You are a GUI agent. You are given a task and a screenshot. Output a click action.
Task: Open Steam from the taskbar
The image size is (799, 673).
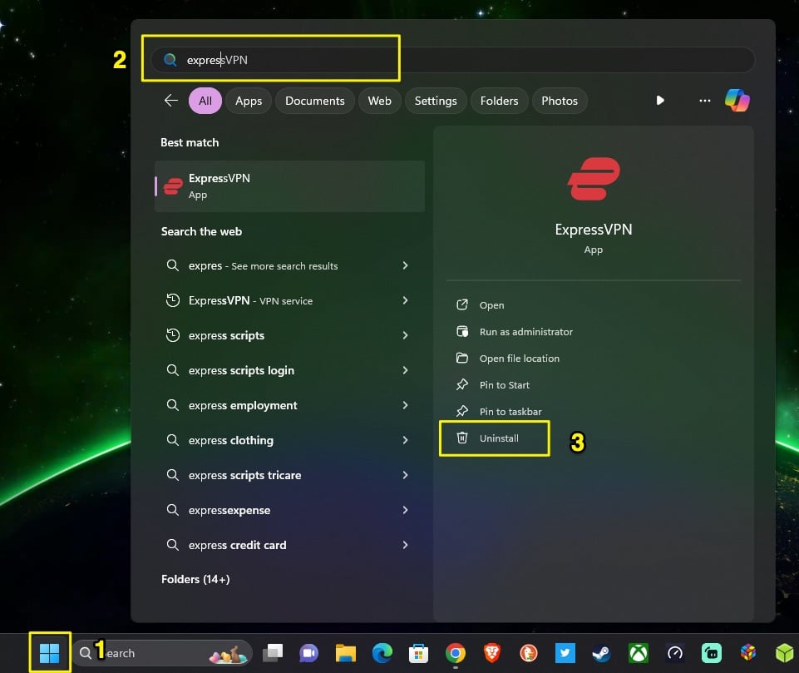(601, 653)
